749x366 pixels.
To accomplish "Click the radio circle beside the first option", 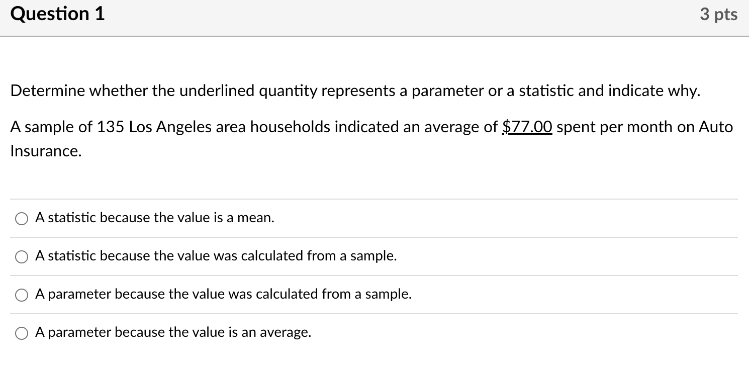I will (21, 218).
